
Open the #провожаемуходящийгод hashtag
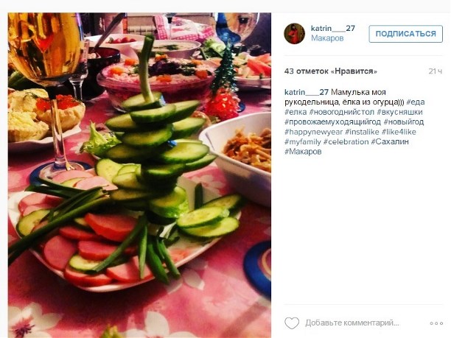tap(332, 122)
